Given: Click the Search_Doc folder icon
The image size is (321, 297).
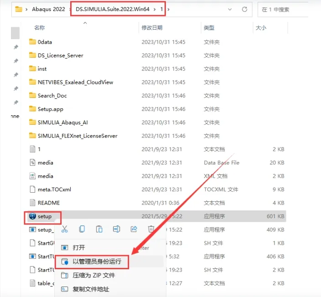Looking at the screenshot, I should 32,95.
